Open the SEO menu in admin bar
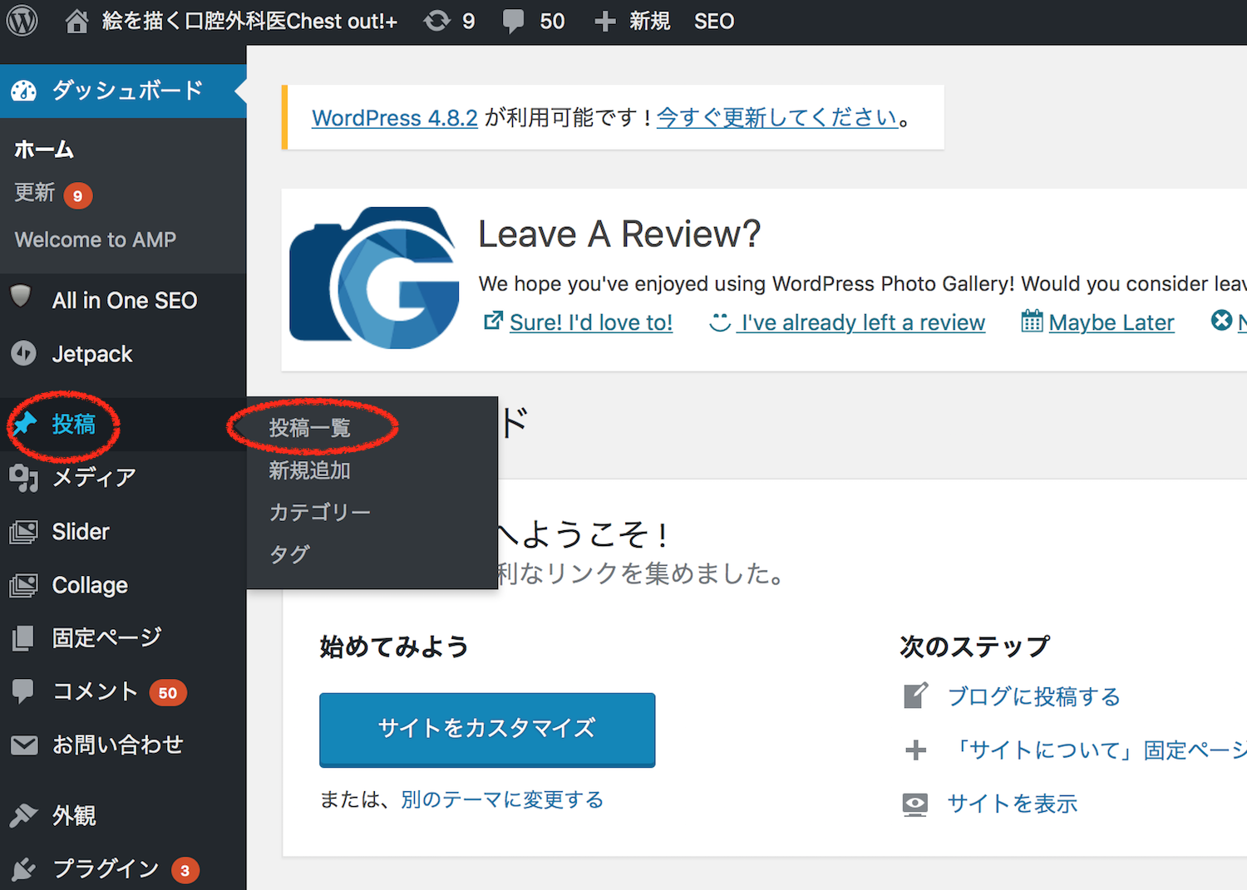 pos(714,22)
